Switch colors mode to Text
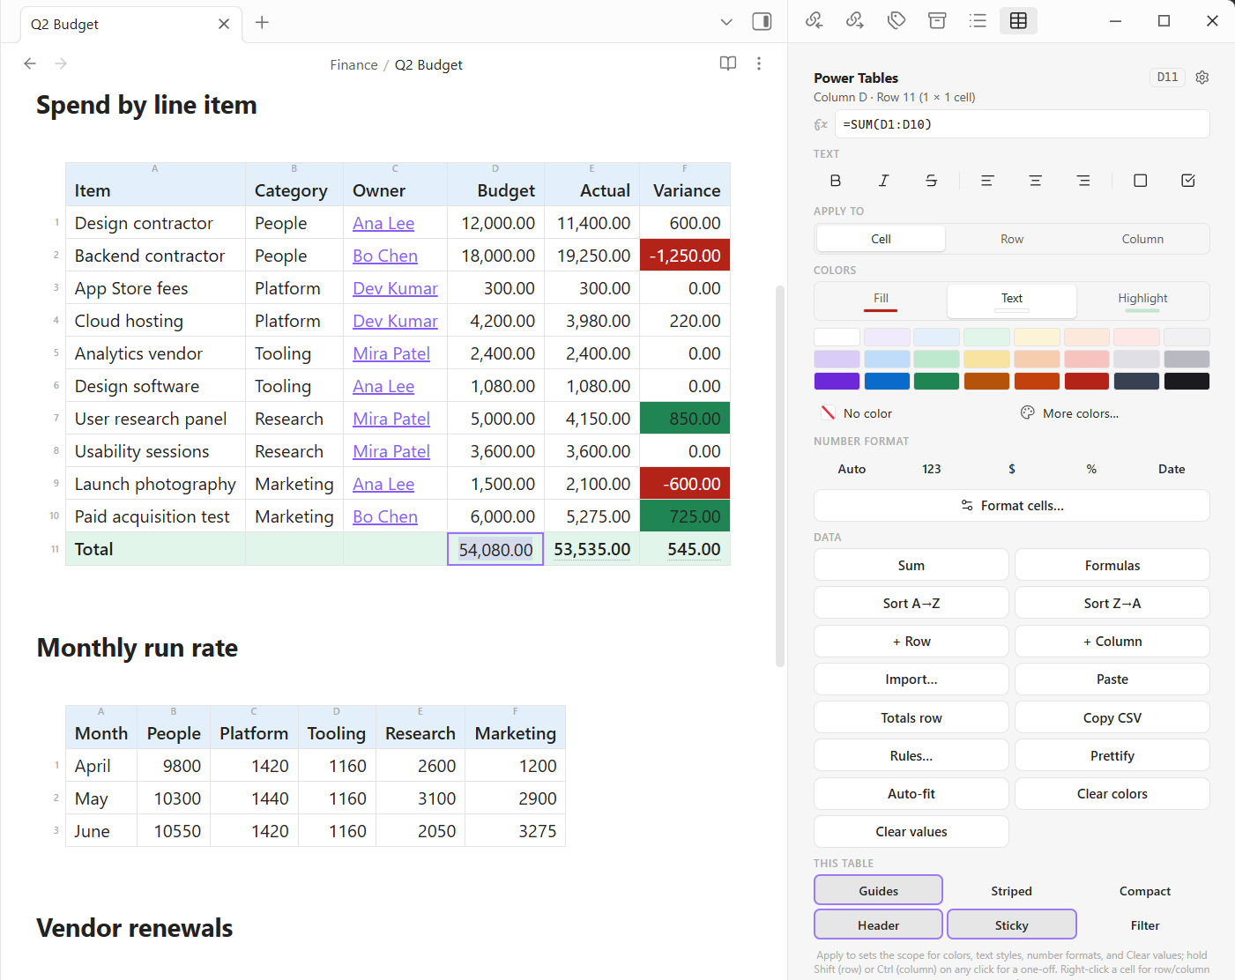This screenshot has width=1235, height=980. [x=1012, y=301]
